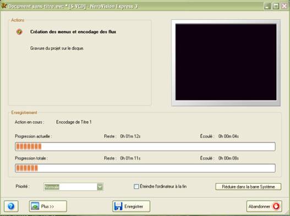This screenshot has width=290, height=216.
Task: Click the spinning disc icon beside Création des menus
Action: pyautogui.click(x=19, y=32)
